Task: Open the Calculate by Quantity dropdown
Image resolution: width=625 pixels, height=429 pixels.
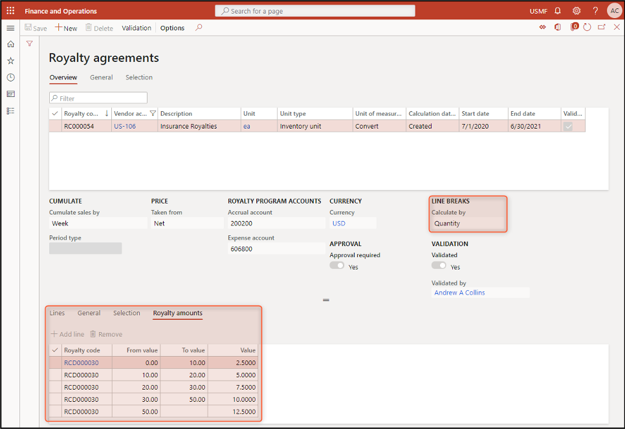Action: (x=467, y=224)
